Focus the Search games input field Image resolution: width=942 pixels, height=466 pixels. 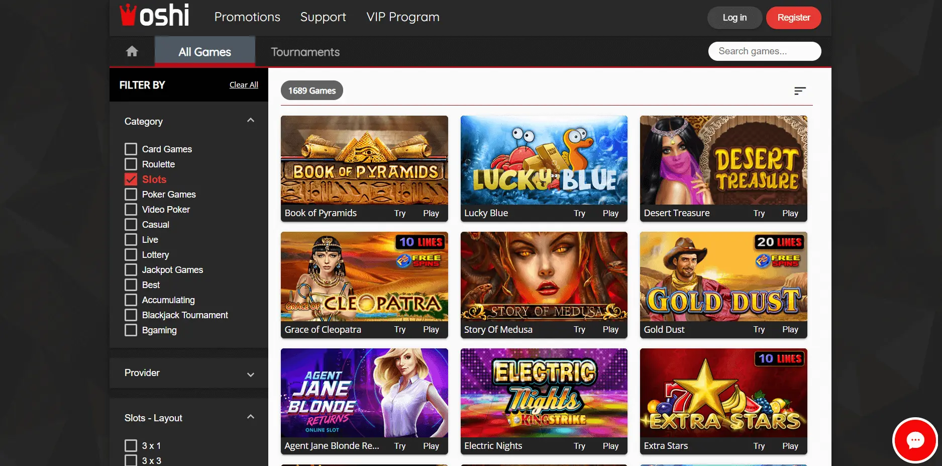pyautogui.click(x=764, y=51)
